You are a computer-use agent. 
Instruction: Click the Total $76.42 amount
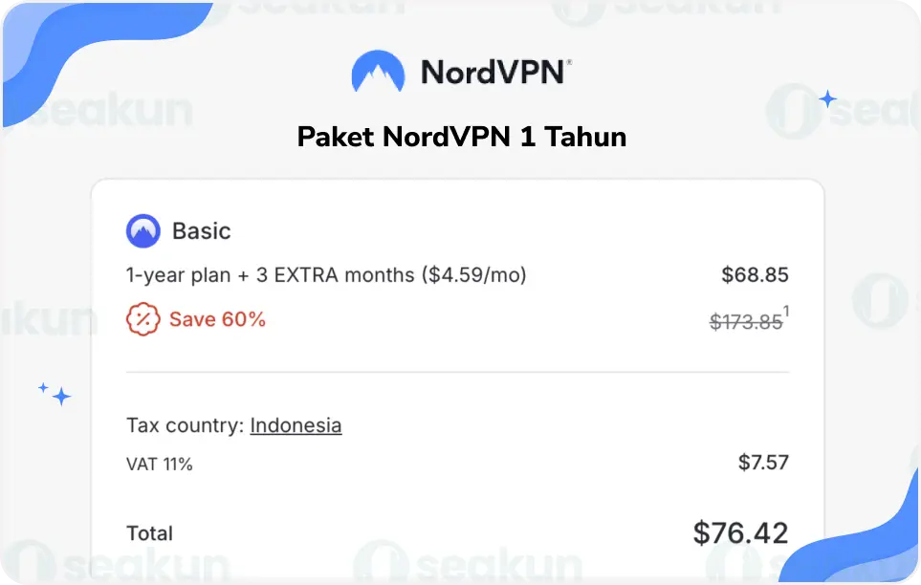coord(740,532)
